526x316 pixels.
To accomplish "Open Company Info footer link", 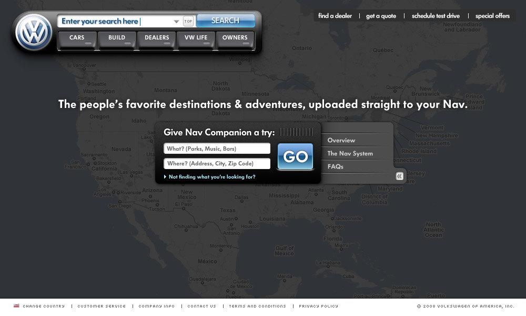I will (x=157, y=307).
